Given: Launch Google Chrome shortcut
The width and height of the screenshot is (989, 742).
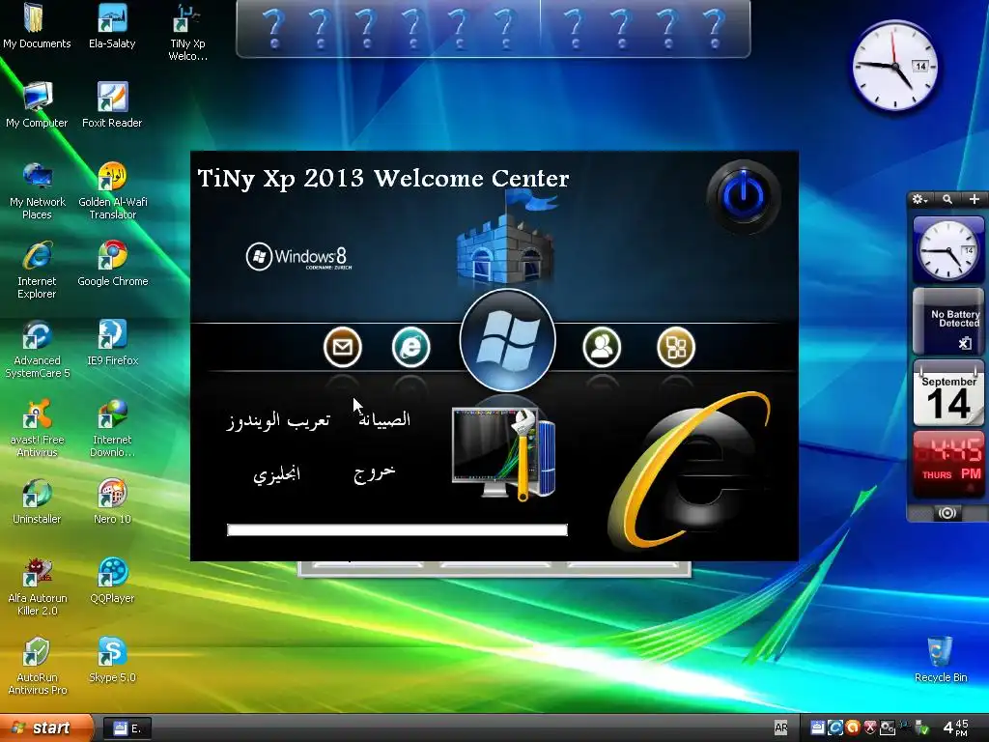Looking at the screenshot, I should [112, 265].
